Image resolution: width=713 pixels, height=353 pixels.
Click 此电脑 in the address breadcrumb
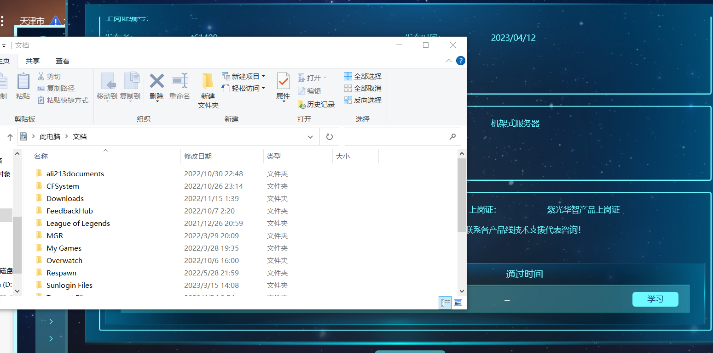50,136
